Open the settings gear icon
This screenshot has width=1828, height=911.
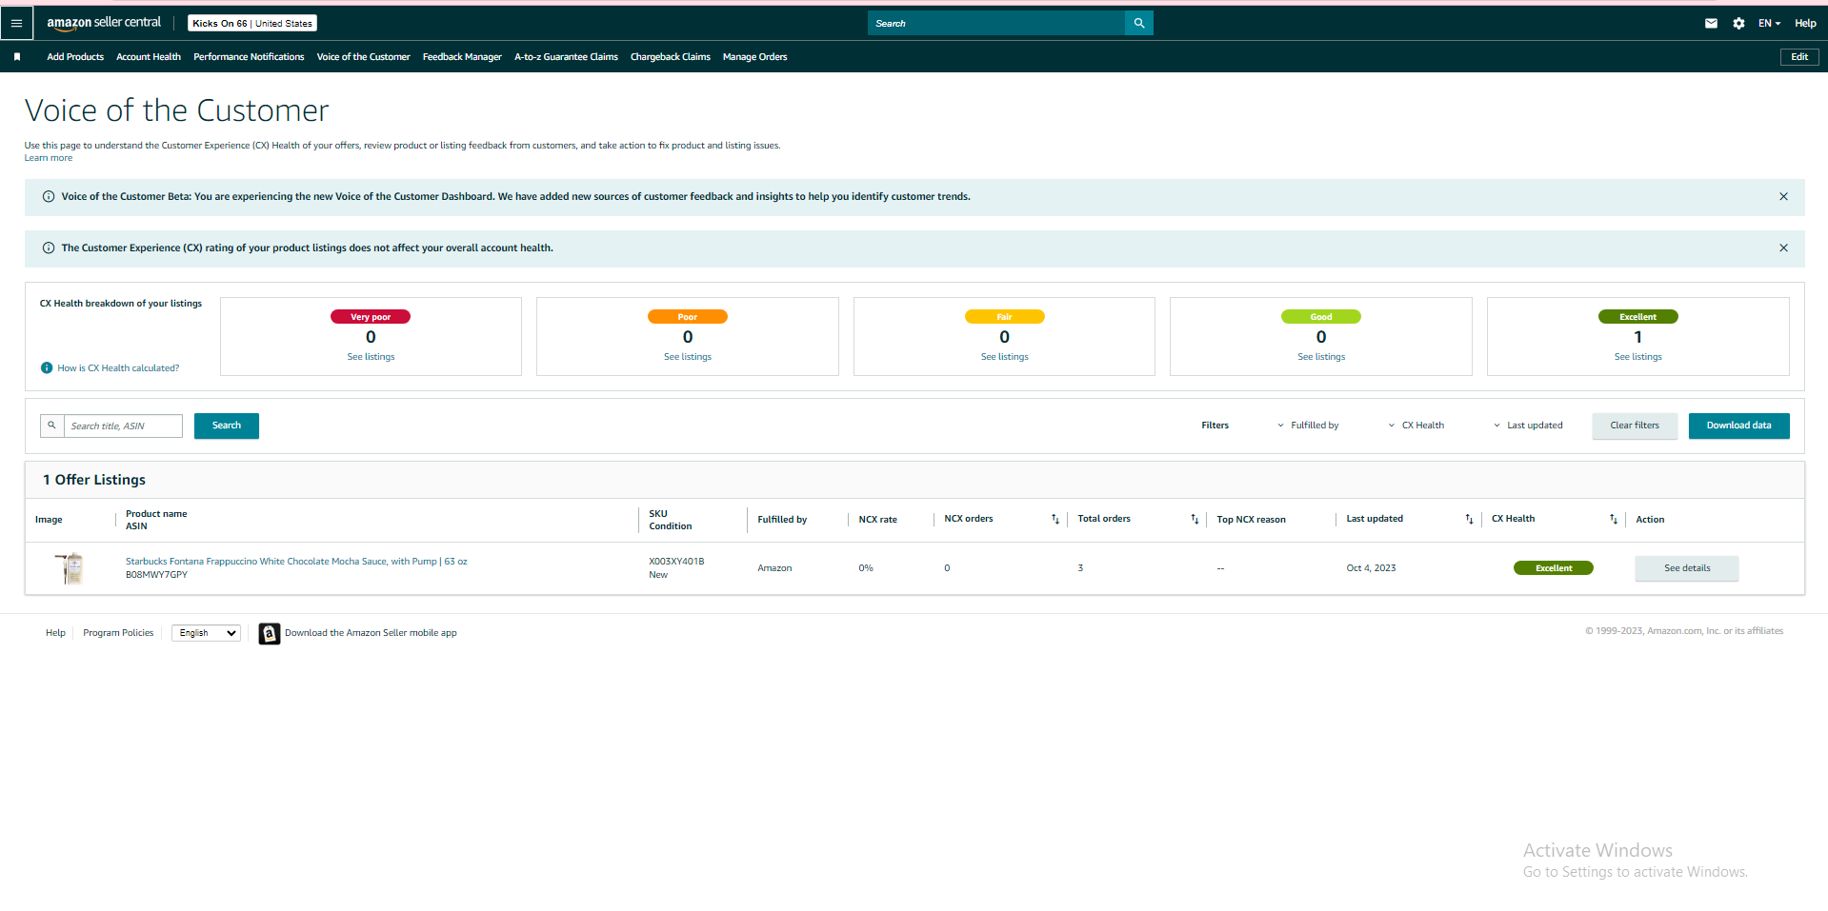1738,23
